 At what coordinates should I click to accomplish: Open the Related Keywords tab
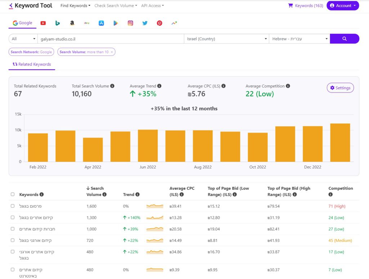tap(32, 64)
